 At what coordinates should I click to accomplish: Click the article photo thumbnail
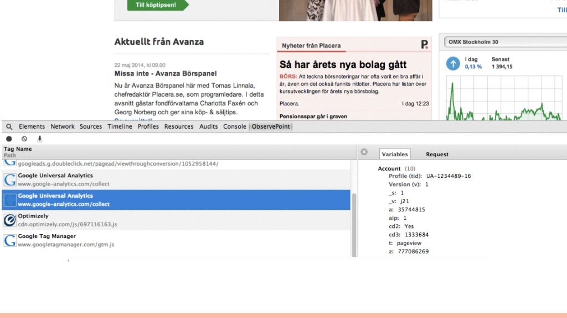[x=355, y=10]
